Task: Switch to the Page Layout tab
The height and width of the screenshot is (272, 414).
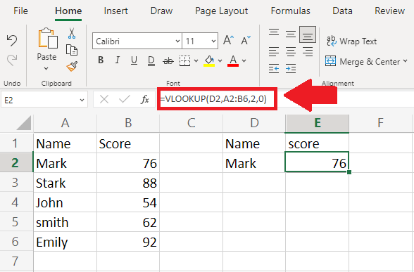Action: pos(222,11)
